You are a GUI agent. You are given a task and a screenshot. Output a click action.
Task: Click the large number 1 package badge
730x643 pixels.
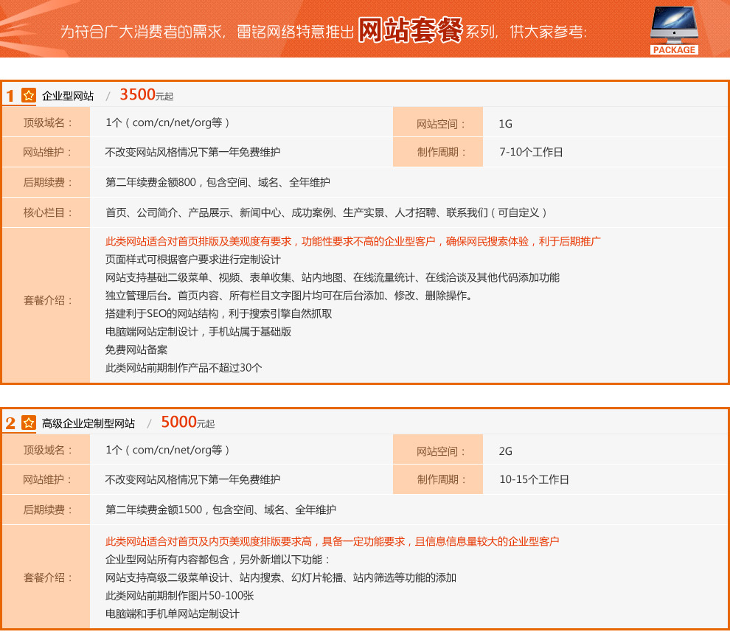(10, 96)
